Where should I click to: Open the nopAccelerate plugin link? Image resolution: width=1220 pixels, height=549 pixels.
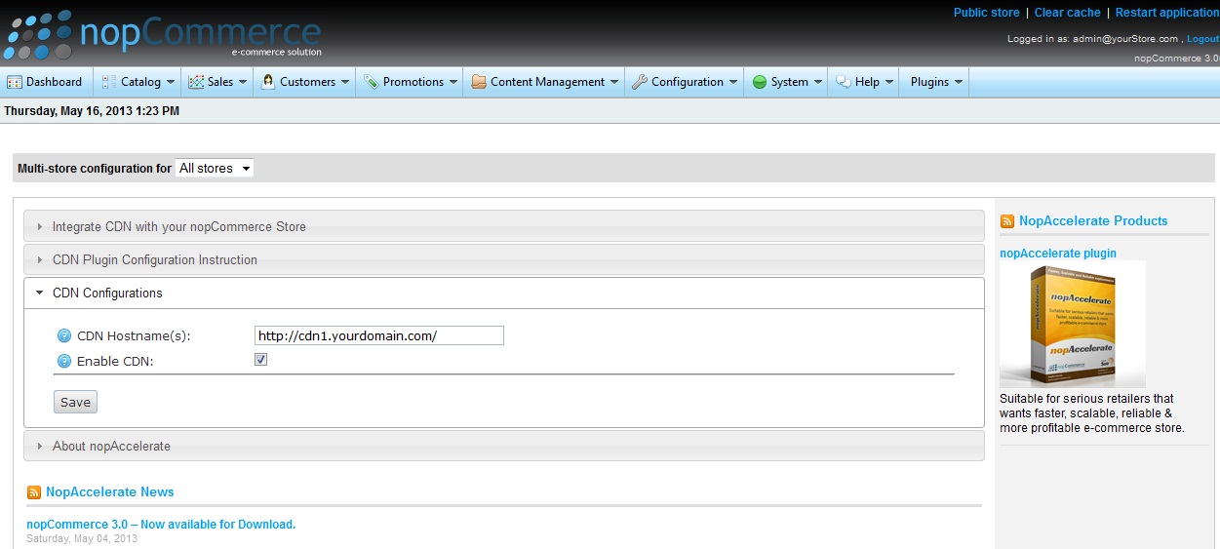pyautogui.click(x=1058, y=254)
